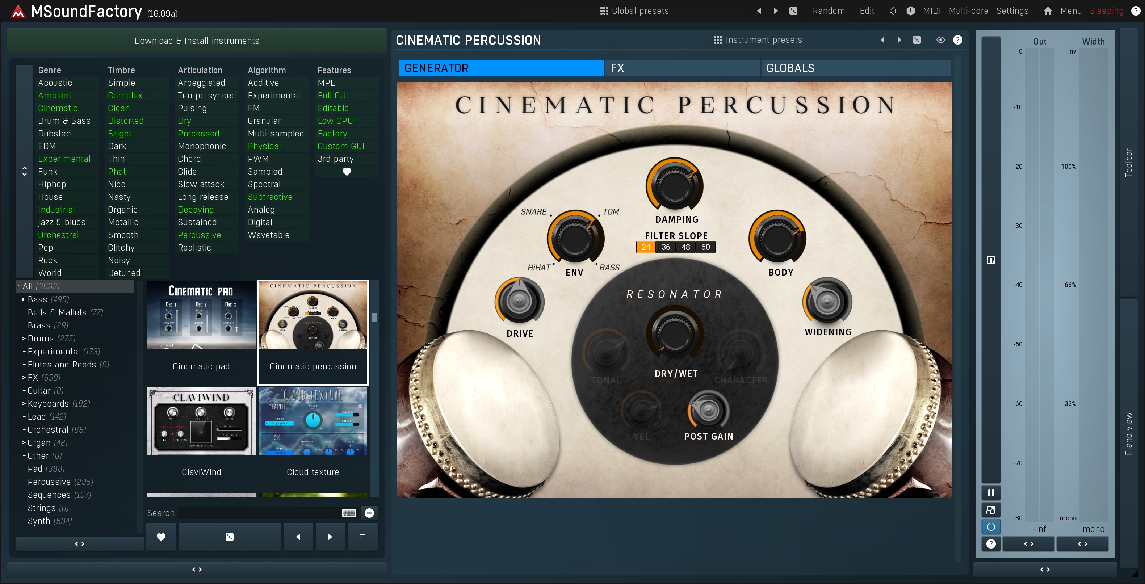Image resolution: width=1145 pixels, height=584 pixels.
Task: Click the POST GAIN knob
Action: [x=709, y=410]
